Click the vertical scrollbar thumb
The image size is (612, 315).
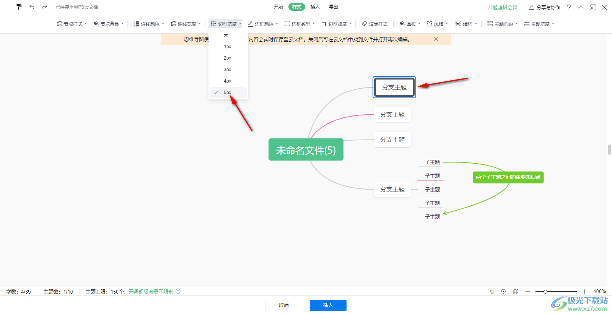pyautogui.click(x=610, y=149)
